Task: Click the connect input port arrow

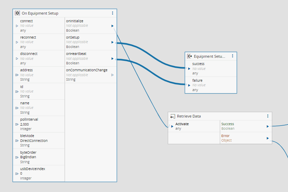Action: coord(17,26)
